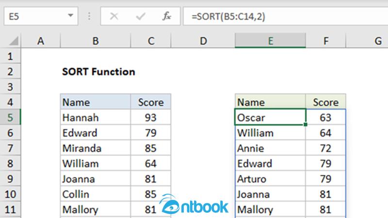Select column G header

click(367, 41)
